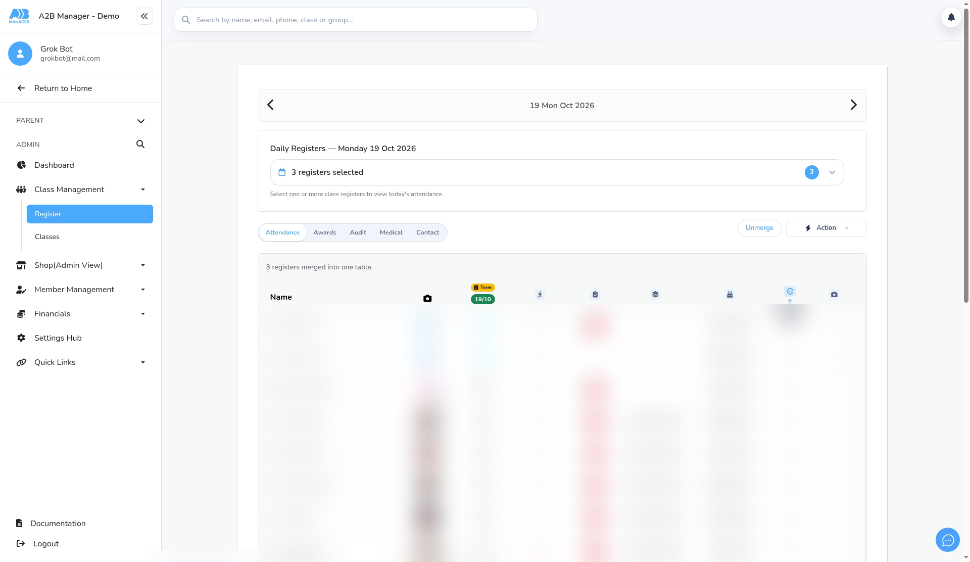Expand Quick Links menu
Screen dimensions: 970x562
[81, 362]
